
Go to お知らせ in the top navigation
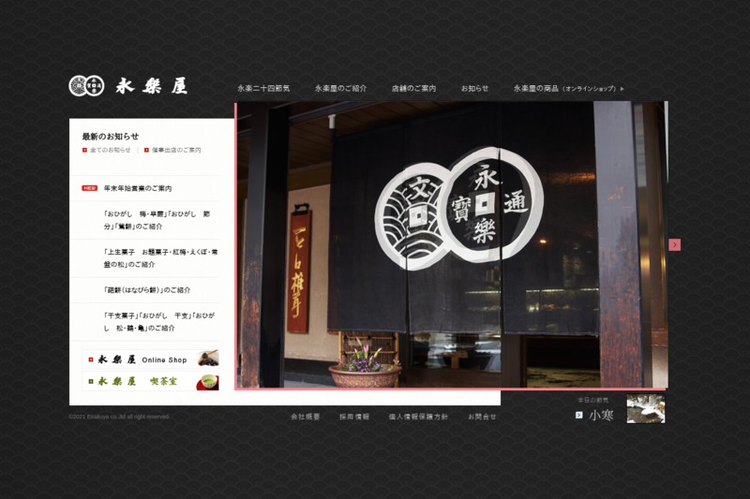point(474,88)
